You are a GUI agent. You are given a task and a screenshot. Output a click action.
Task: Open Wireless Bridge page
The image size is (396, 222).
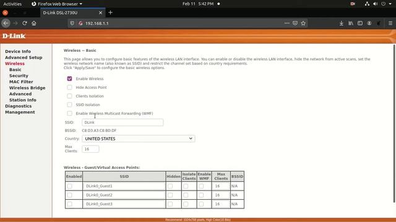(x=27, y=88)
